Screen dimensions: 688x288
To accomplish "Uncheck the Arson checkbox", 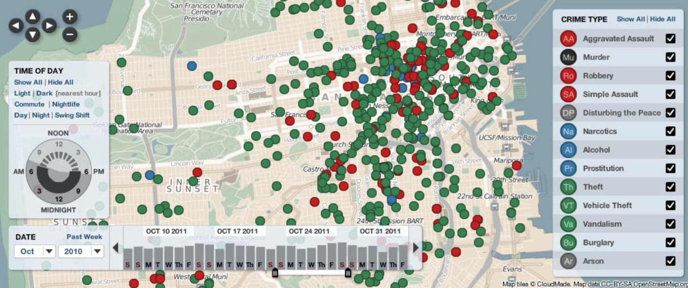I will pos(670,261).
